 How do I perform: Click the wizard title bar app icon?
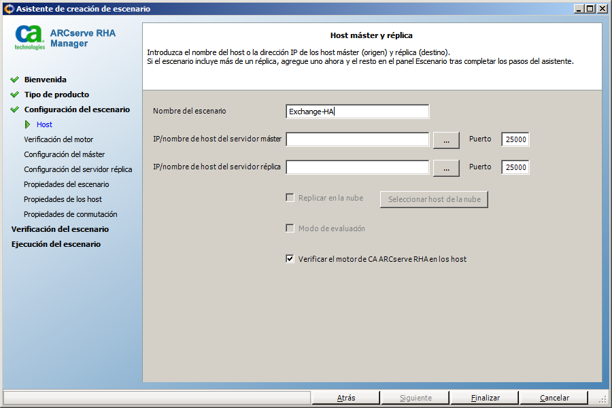click(x=9, y=9)
